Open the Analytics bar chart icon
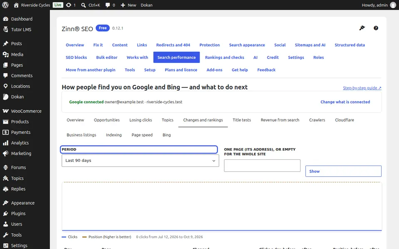Screen dimensions: 399x249 pyautogui.click(x=5, y=143)
